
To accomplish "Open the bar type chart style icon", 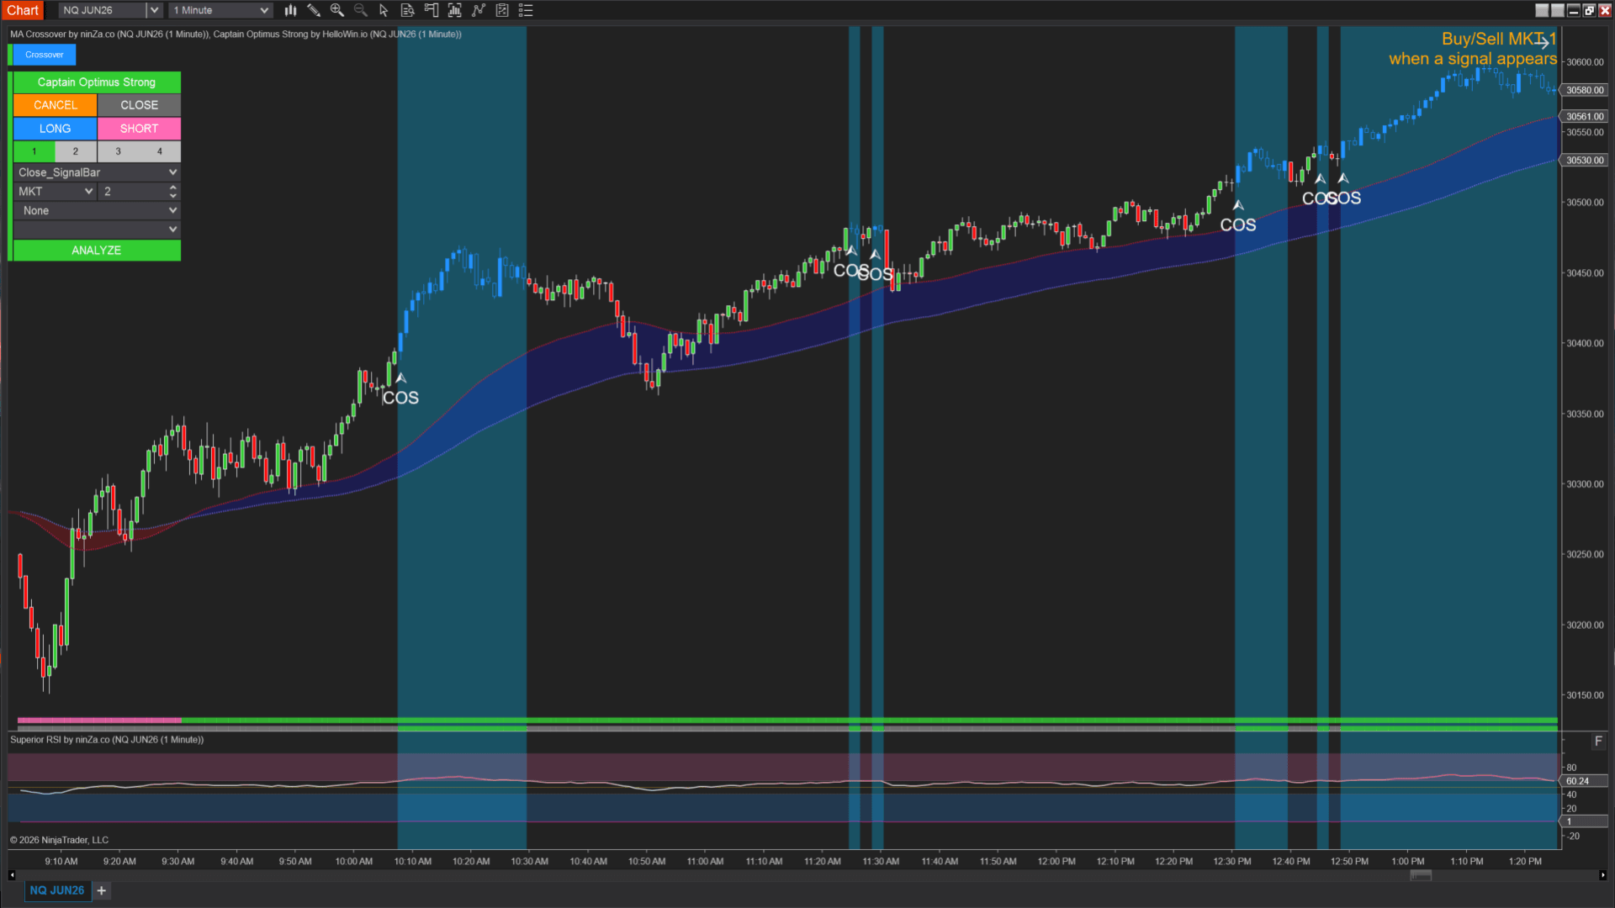I will (290, 10).
